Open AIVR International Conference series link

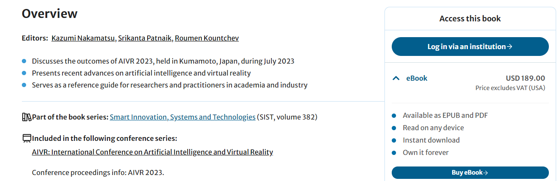(152, 152)
